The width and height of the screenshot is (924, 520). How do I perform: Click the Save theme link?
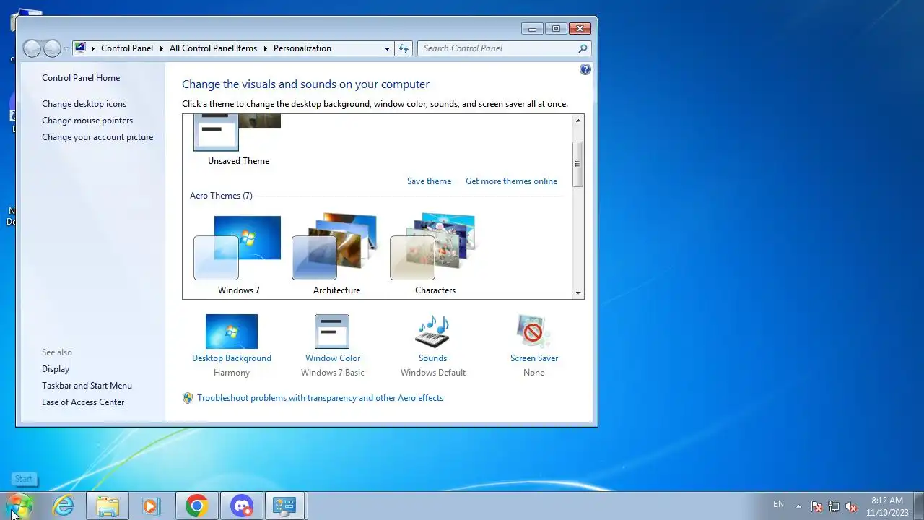(x=429, y=181)
